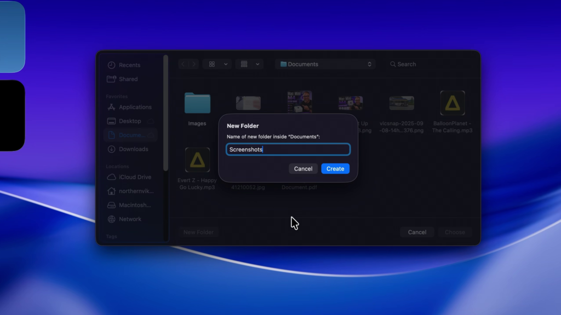The height and width of the screenshot is (315, 561).
Task: Click the search magnifier icon
Action: [x=393, y=65]
